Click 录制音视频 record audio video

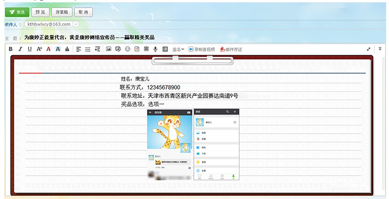click(202, 49)
